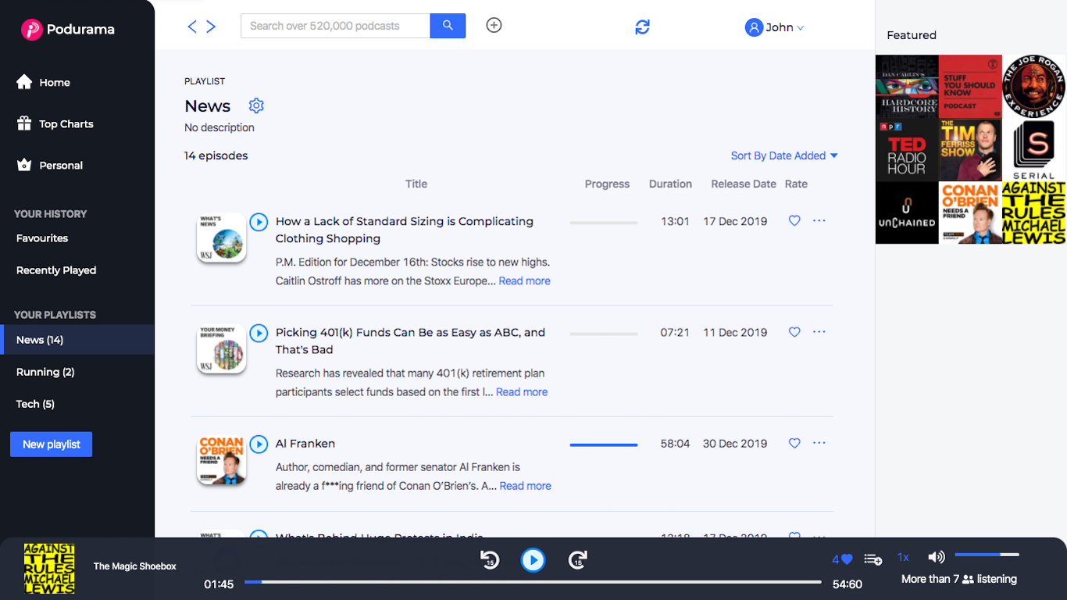
Task: Adjust the volume slider in player bar
Action: [x=987, y=555]
